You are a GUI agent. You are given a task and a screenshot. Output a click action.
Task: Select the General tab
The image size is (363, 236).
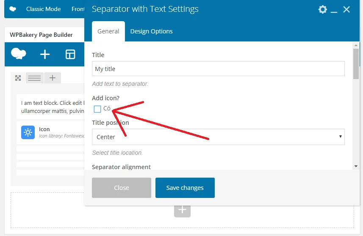pos(108,31)
